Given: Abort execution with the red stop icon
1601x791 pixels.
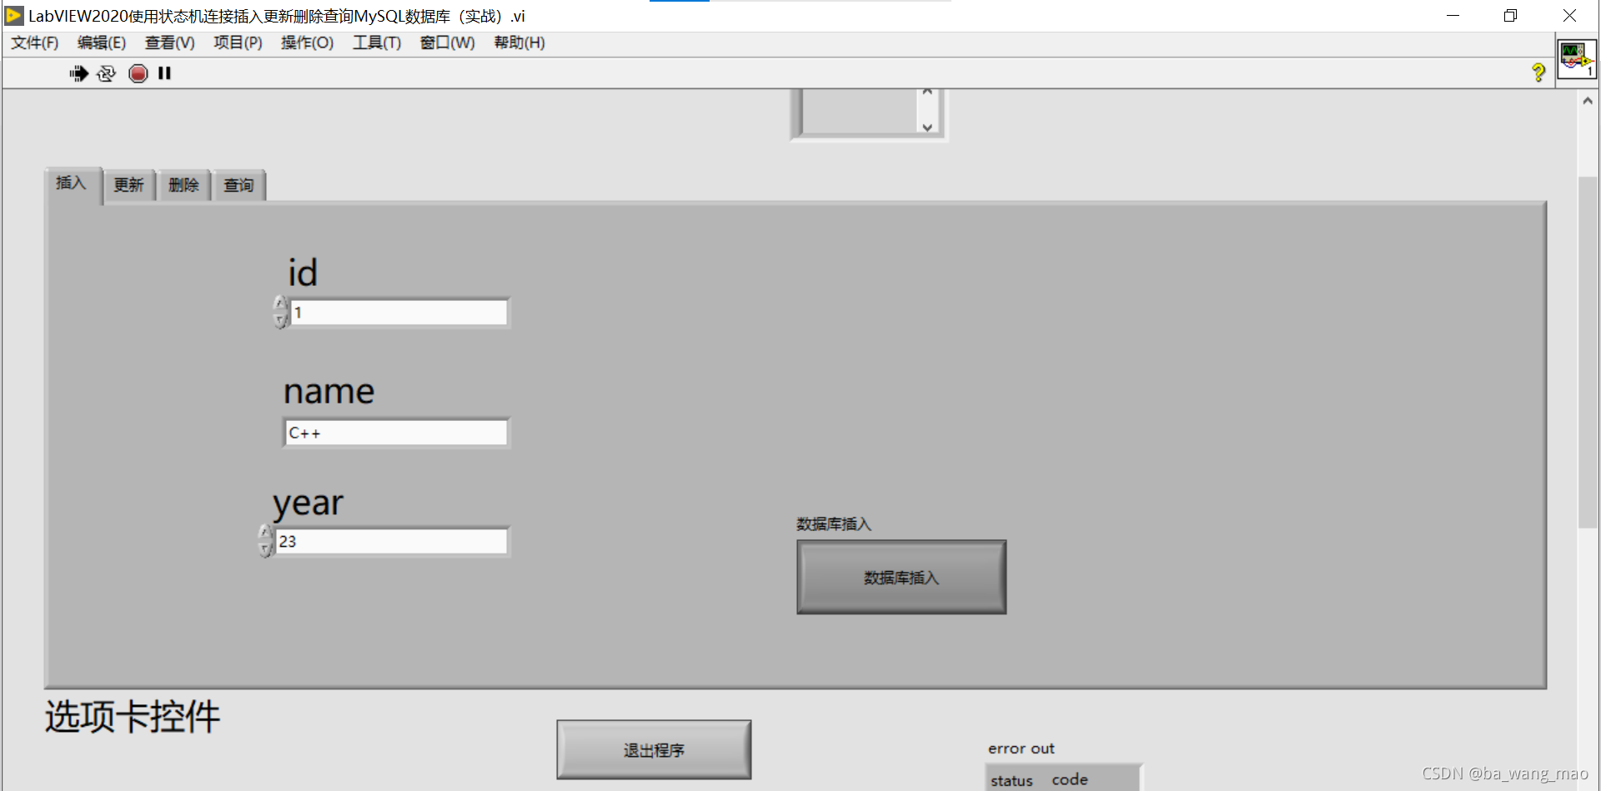Looking at the screenshot, I should click(138, 73).
